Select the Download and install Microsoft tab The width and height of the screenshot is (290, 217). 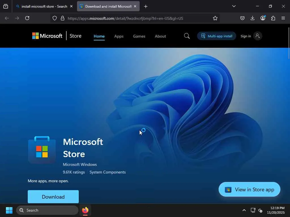tap(108, 6)
